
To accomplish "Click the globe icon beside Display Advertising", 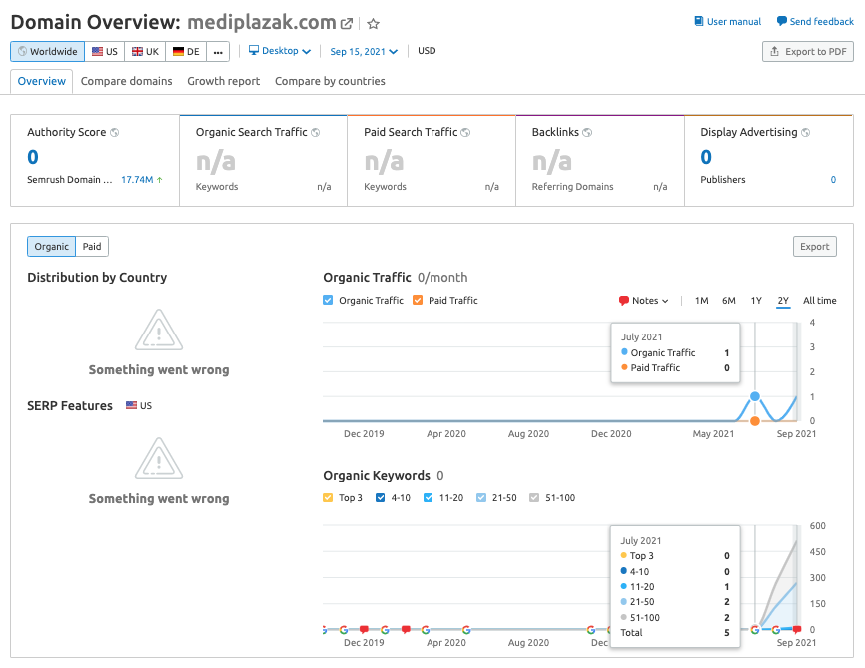I will tap(806, 132).
